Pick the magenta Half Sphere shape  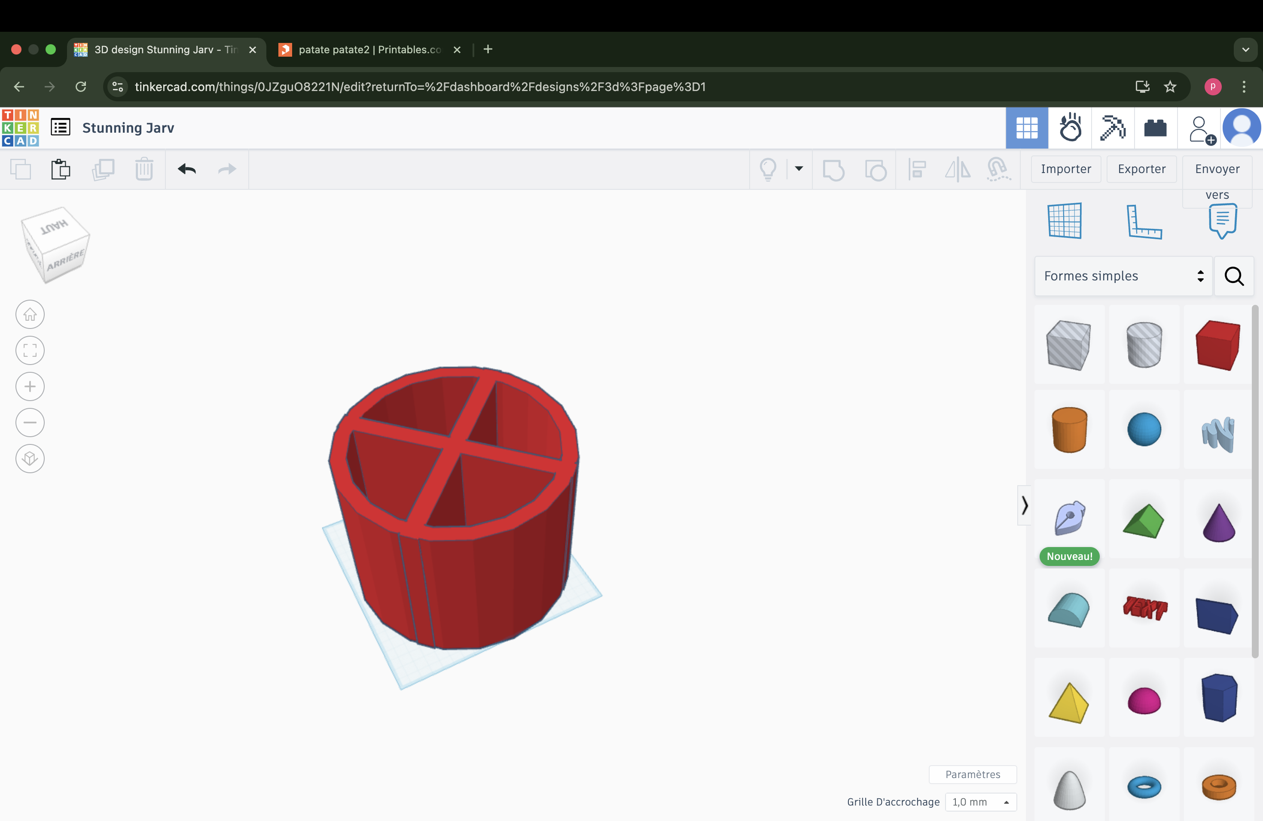(x=1144, y=701)
